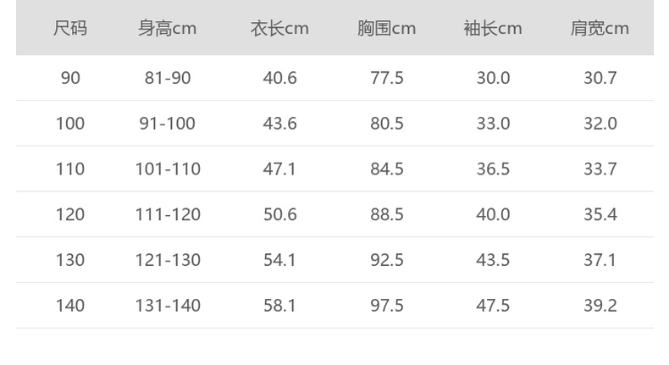The height and width of the screenshot is (365, 669).
Task: Select the 121-130 height range cell
Action: pyautogui.click(x=168, y=260)
